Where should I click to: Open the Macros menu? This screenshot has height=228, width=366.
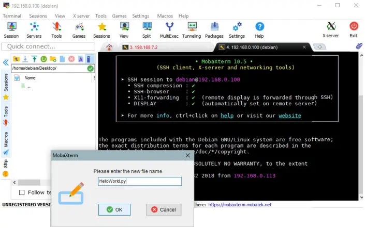click(165, 16)
